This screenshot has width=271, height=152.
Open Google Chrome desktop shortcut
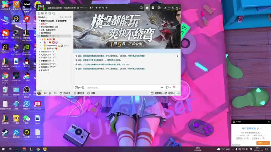[5, 78]
